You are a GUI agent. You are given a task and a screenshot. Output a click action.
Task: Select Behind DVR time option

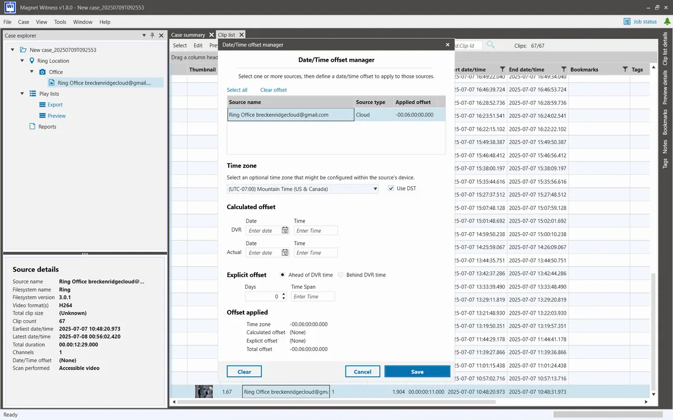pos(340,275)
